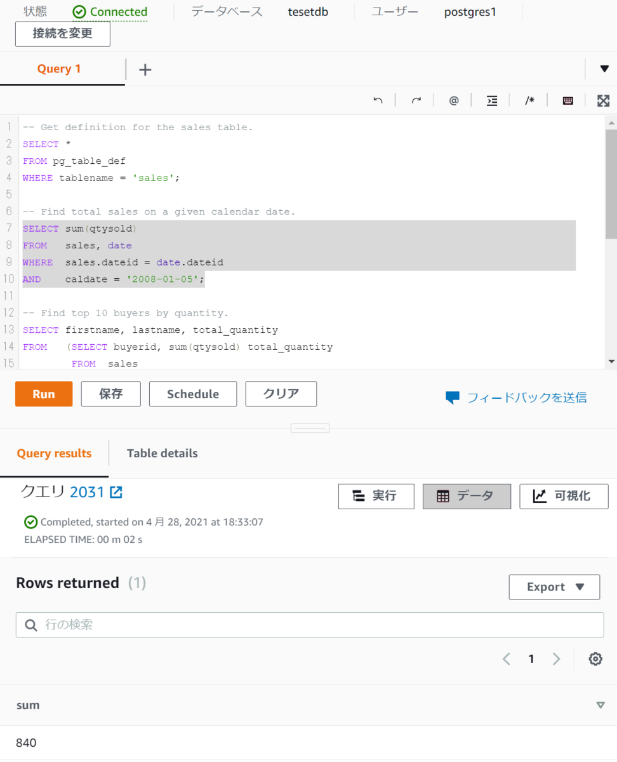The width and height of the screenshot is (617, 762).
Task: Click the @ symbol toolbar icon
Action: [x=454, y=100]
